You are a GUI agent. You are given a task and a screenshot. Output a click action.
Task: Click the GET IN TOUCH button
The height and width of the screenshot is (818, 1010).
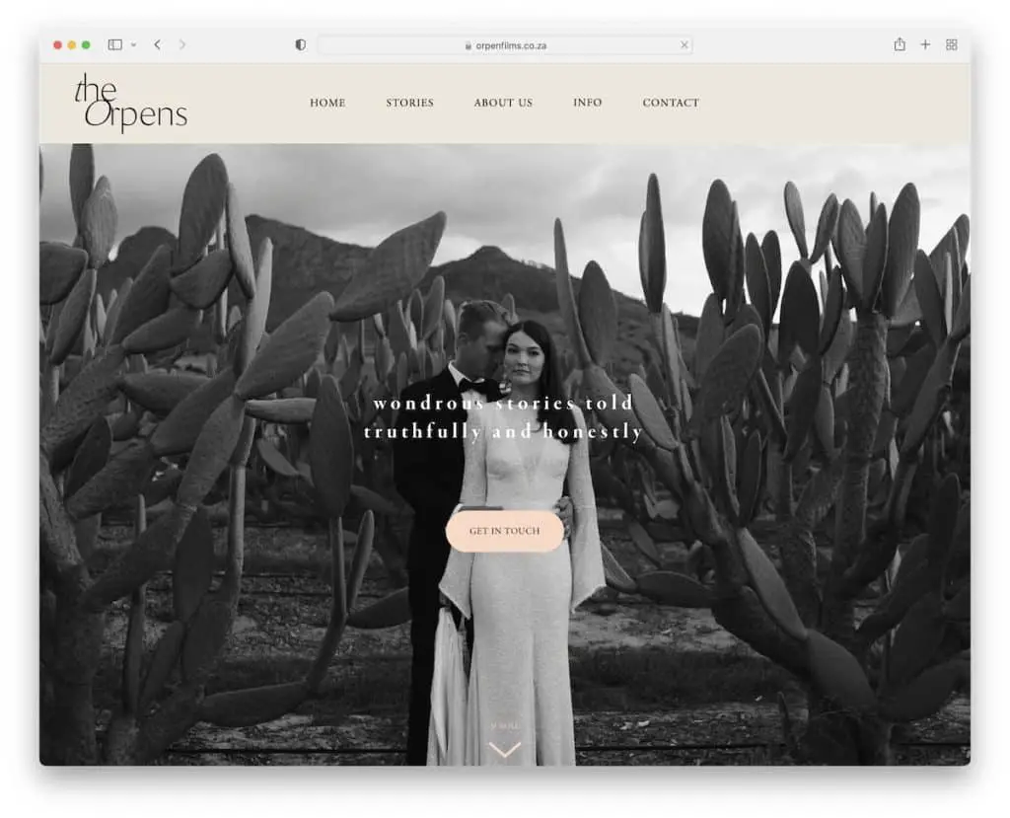point(504,531)
